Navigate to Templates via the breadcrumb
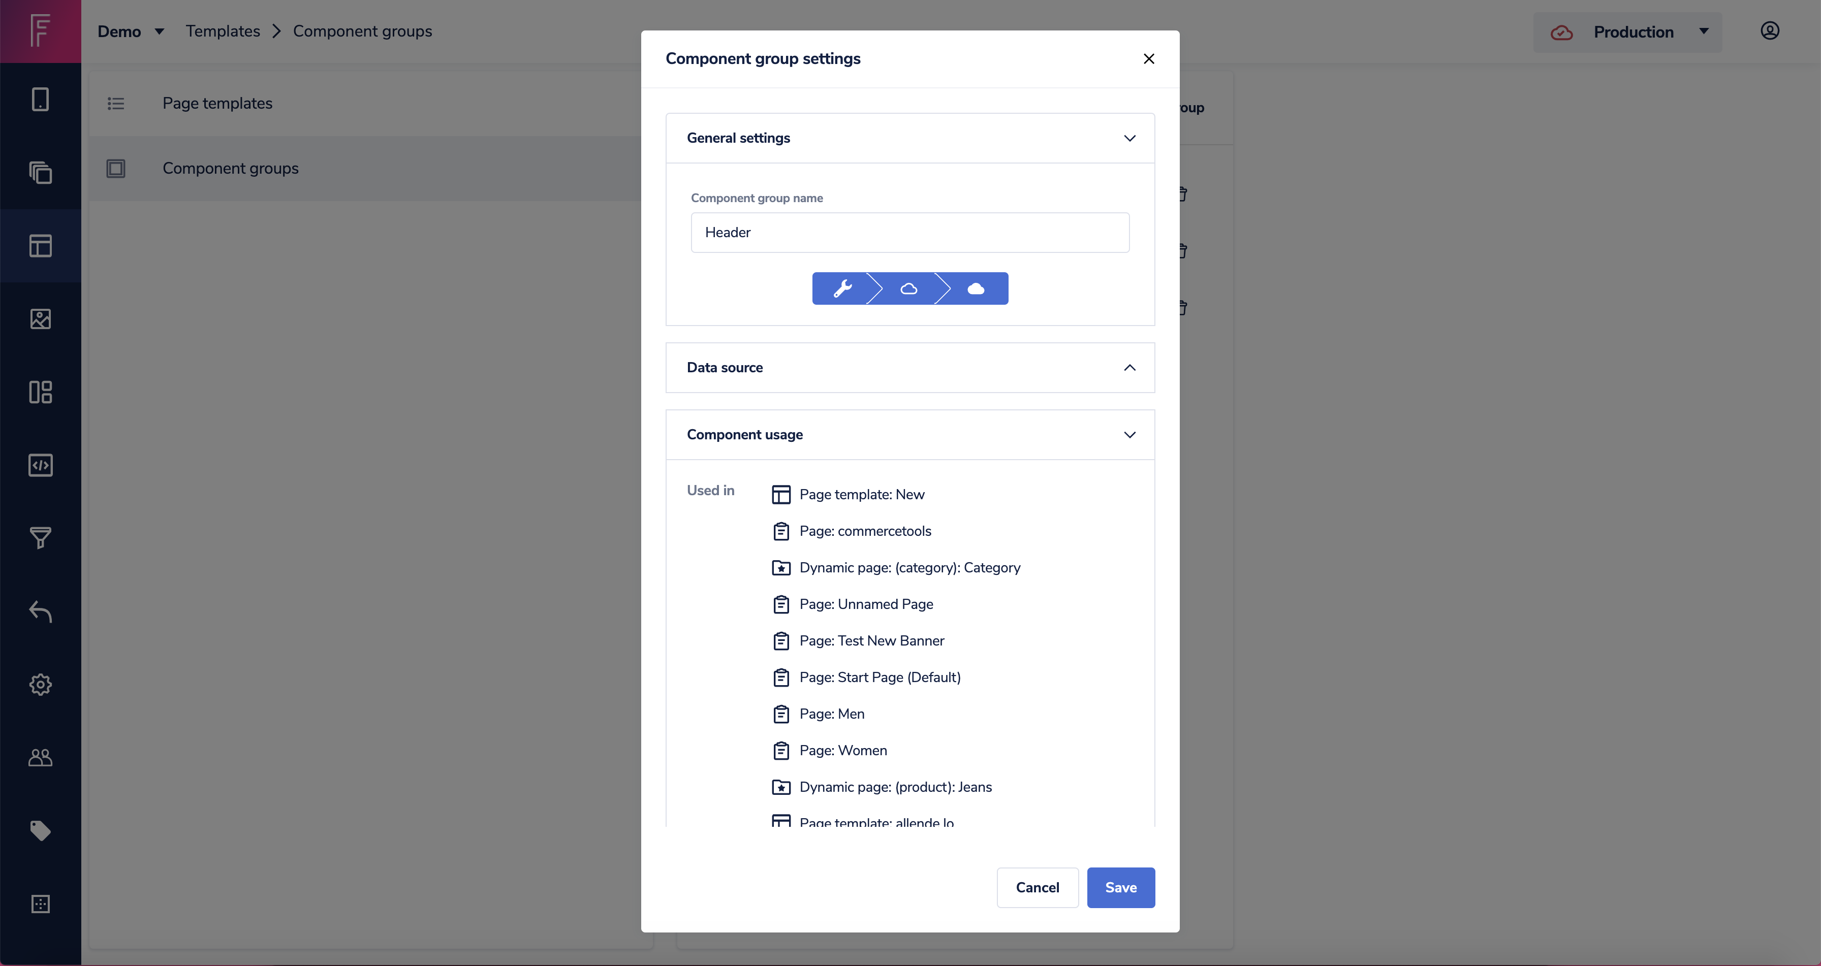This screenshot has height=966, width=1821. tap(223, 30)
